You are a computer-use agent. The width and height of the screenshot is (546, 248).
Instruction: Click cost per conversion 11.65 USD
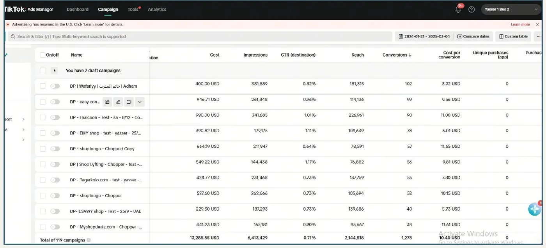[x=450, y=146]
